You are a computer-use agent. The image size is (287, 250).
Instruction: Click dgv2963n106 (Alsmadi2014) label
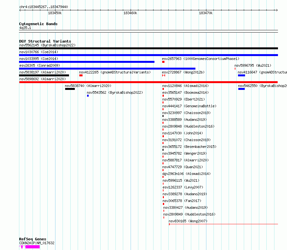[186, 174]
